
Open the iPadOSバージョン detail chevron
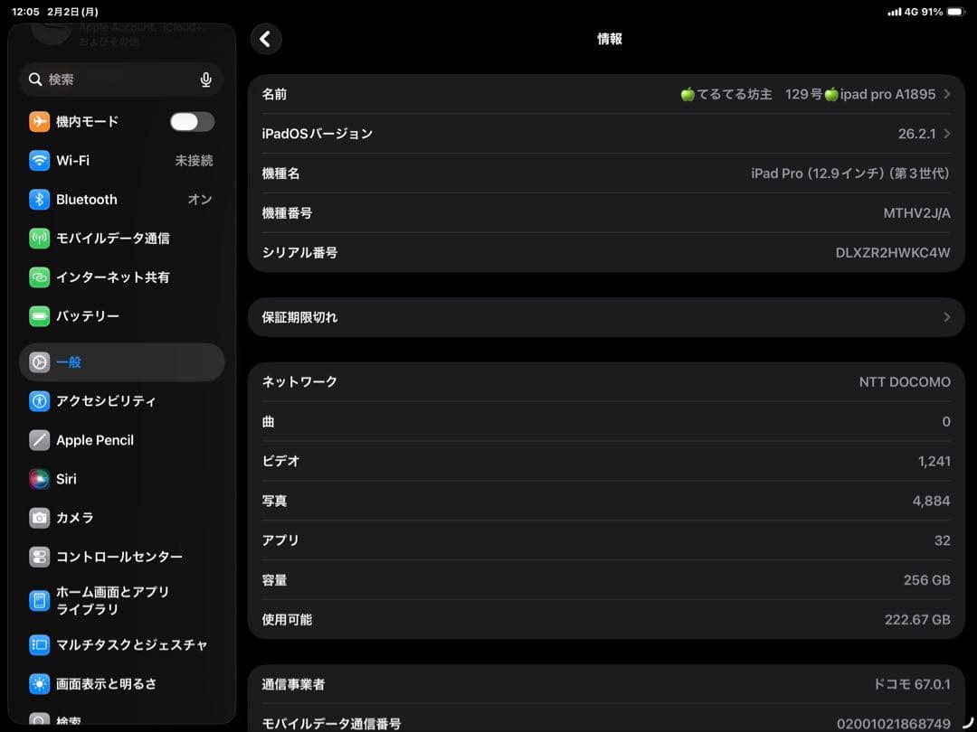(x=946, y=133)
